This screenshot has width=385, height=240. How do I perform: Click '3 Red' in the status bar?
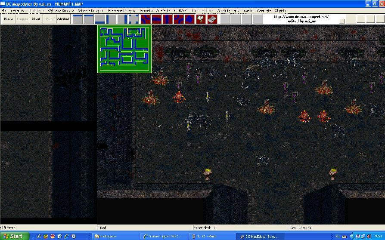102,228
